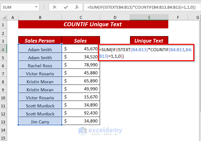Click the Rachel Ross cell
The width and height of the screenshot is (201, 141).
[x=40, y=66]
